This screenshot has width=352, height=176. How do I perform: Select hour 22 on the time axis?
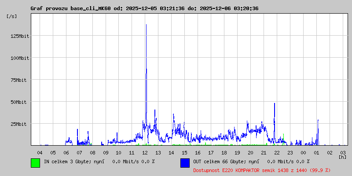coord(277,152)
